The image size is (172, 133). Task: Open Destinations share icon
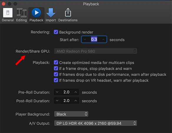point(68,12)
